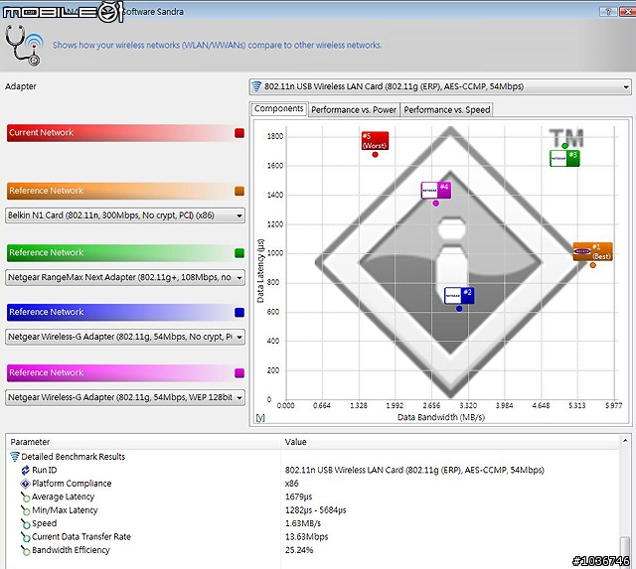The width and height of the screenshot is (636, 569).
Task: Click the Platform Compliance diamond icon
Action: click(25, 484)
